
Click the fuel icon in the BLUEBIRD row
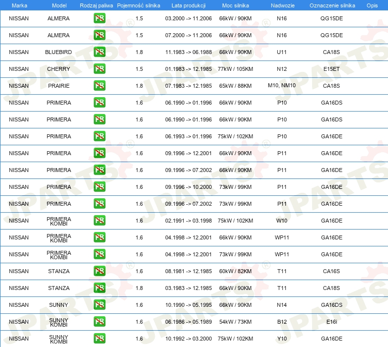tap(99, 52)
